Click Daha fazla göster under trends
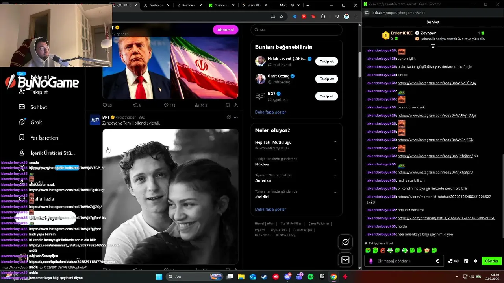This screenshot has width=504, height=283. 271,209
